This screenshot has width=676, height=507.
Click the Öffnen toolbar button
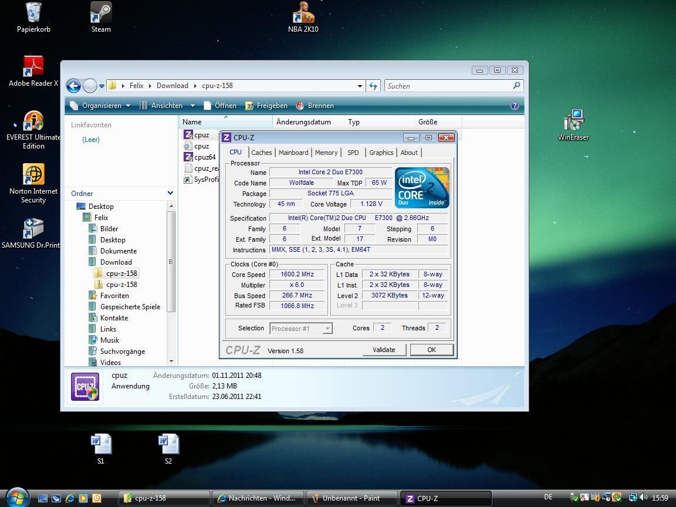pos(220,106)
